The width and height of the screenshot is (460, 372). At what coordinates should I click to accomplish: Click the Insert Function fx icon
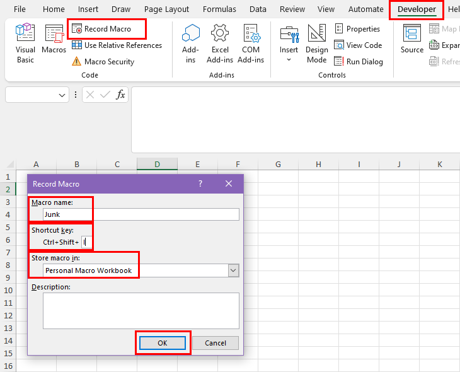120,95
